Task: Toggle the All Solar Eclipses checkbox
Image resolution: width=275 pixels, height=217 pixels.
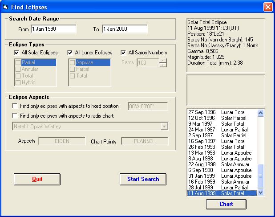Action: pyautogui.click(x=16, y=53)
